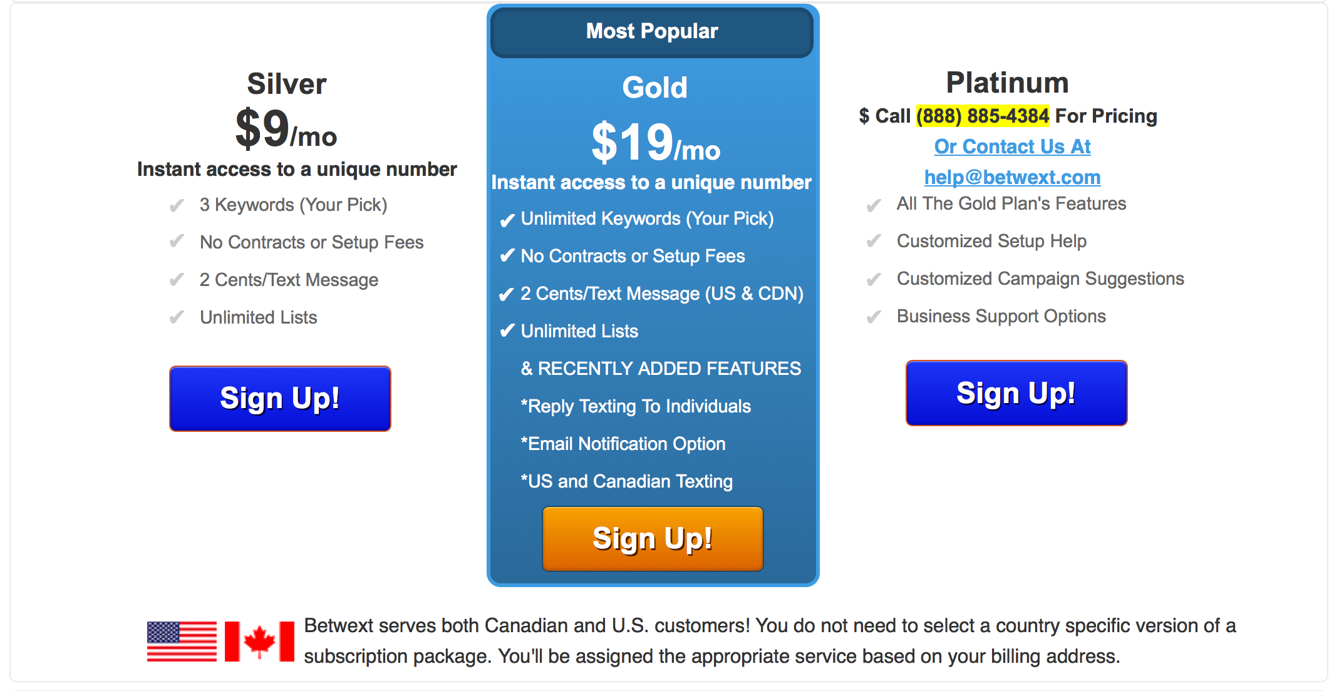Click the United States flag icon
The width and height of the screenshot is (1339, 691).
[x=182, y=641]
